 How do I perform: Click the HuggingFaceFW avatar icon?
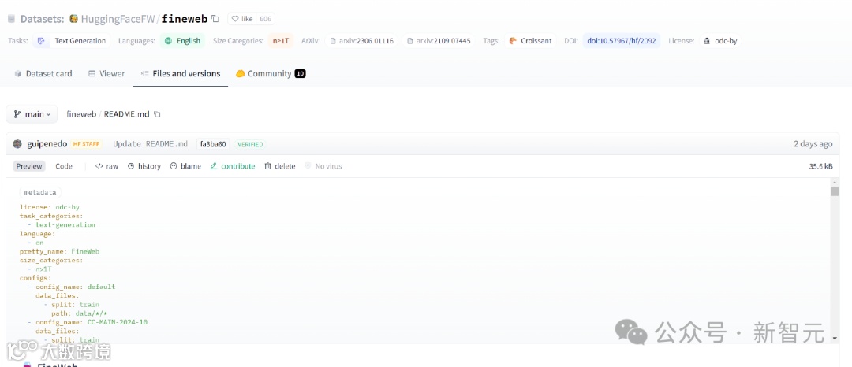click(74, 19)
